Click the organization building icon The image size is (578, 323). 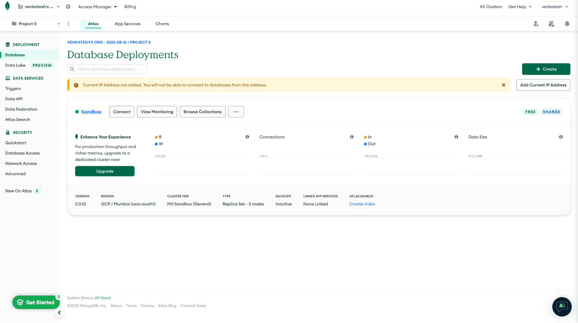pos(20,7)
